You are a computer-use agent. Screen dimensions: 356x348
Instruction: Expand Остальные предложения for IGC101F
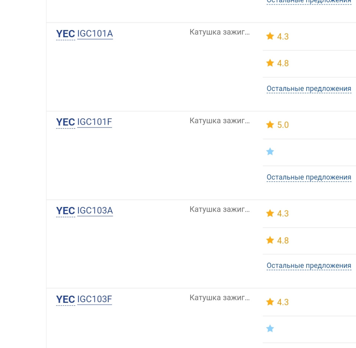coord(309,177)
